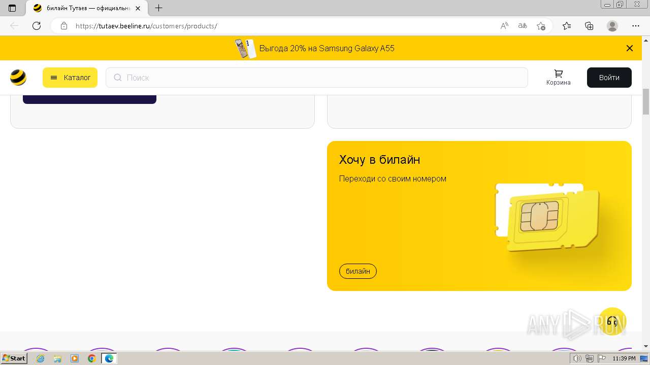This screenshot has height=365, width=650.
Task: Open the Action Center flag icon
Action: pyautogui.click(x=602, y=358)
